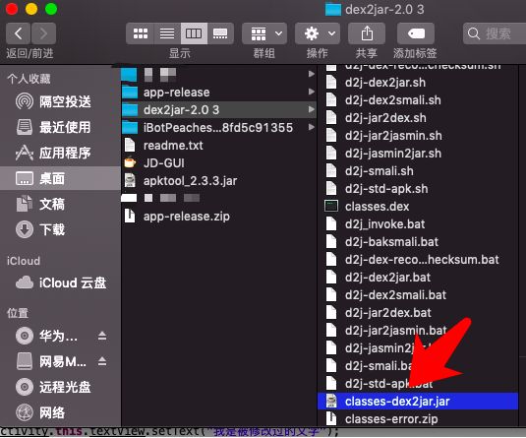Expand app-release folder disclosure arrow
Screen dimensions: 526x438
pos(312,92)
